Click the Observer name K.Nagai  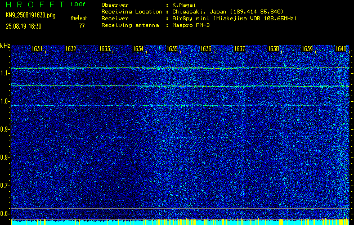184,5
